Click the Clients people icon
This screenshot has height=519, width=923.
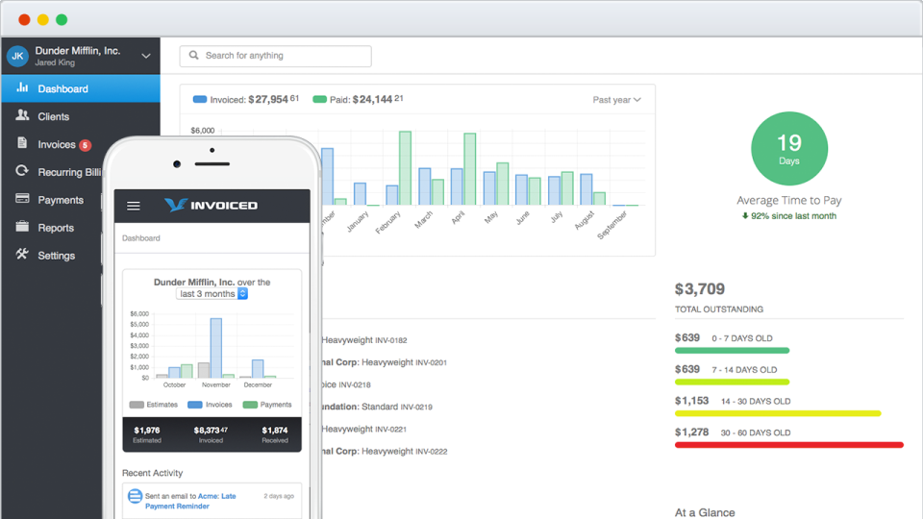[x=22, y=114]
